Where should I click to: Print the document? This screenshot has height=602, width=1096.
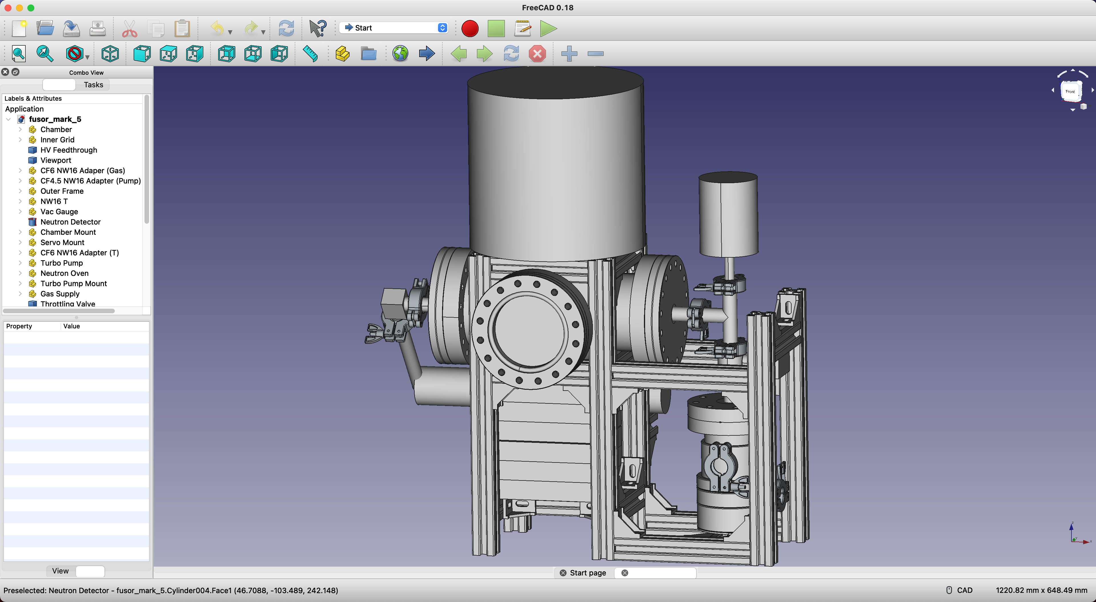(98, 29)
